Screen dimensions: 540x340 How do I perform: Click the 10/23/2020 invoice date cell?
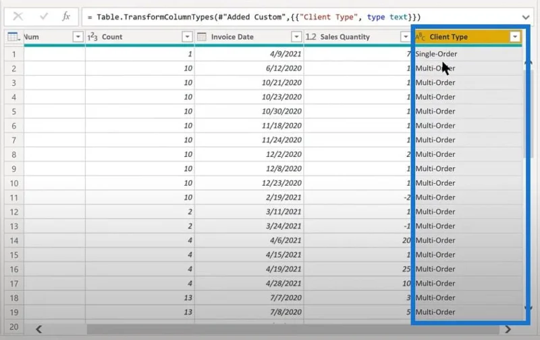249,97
